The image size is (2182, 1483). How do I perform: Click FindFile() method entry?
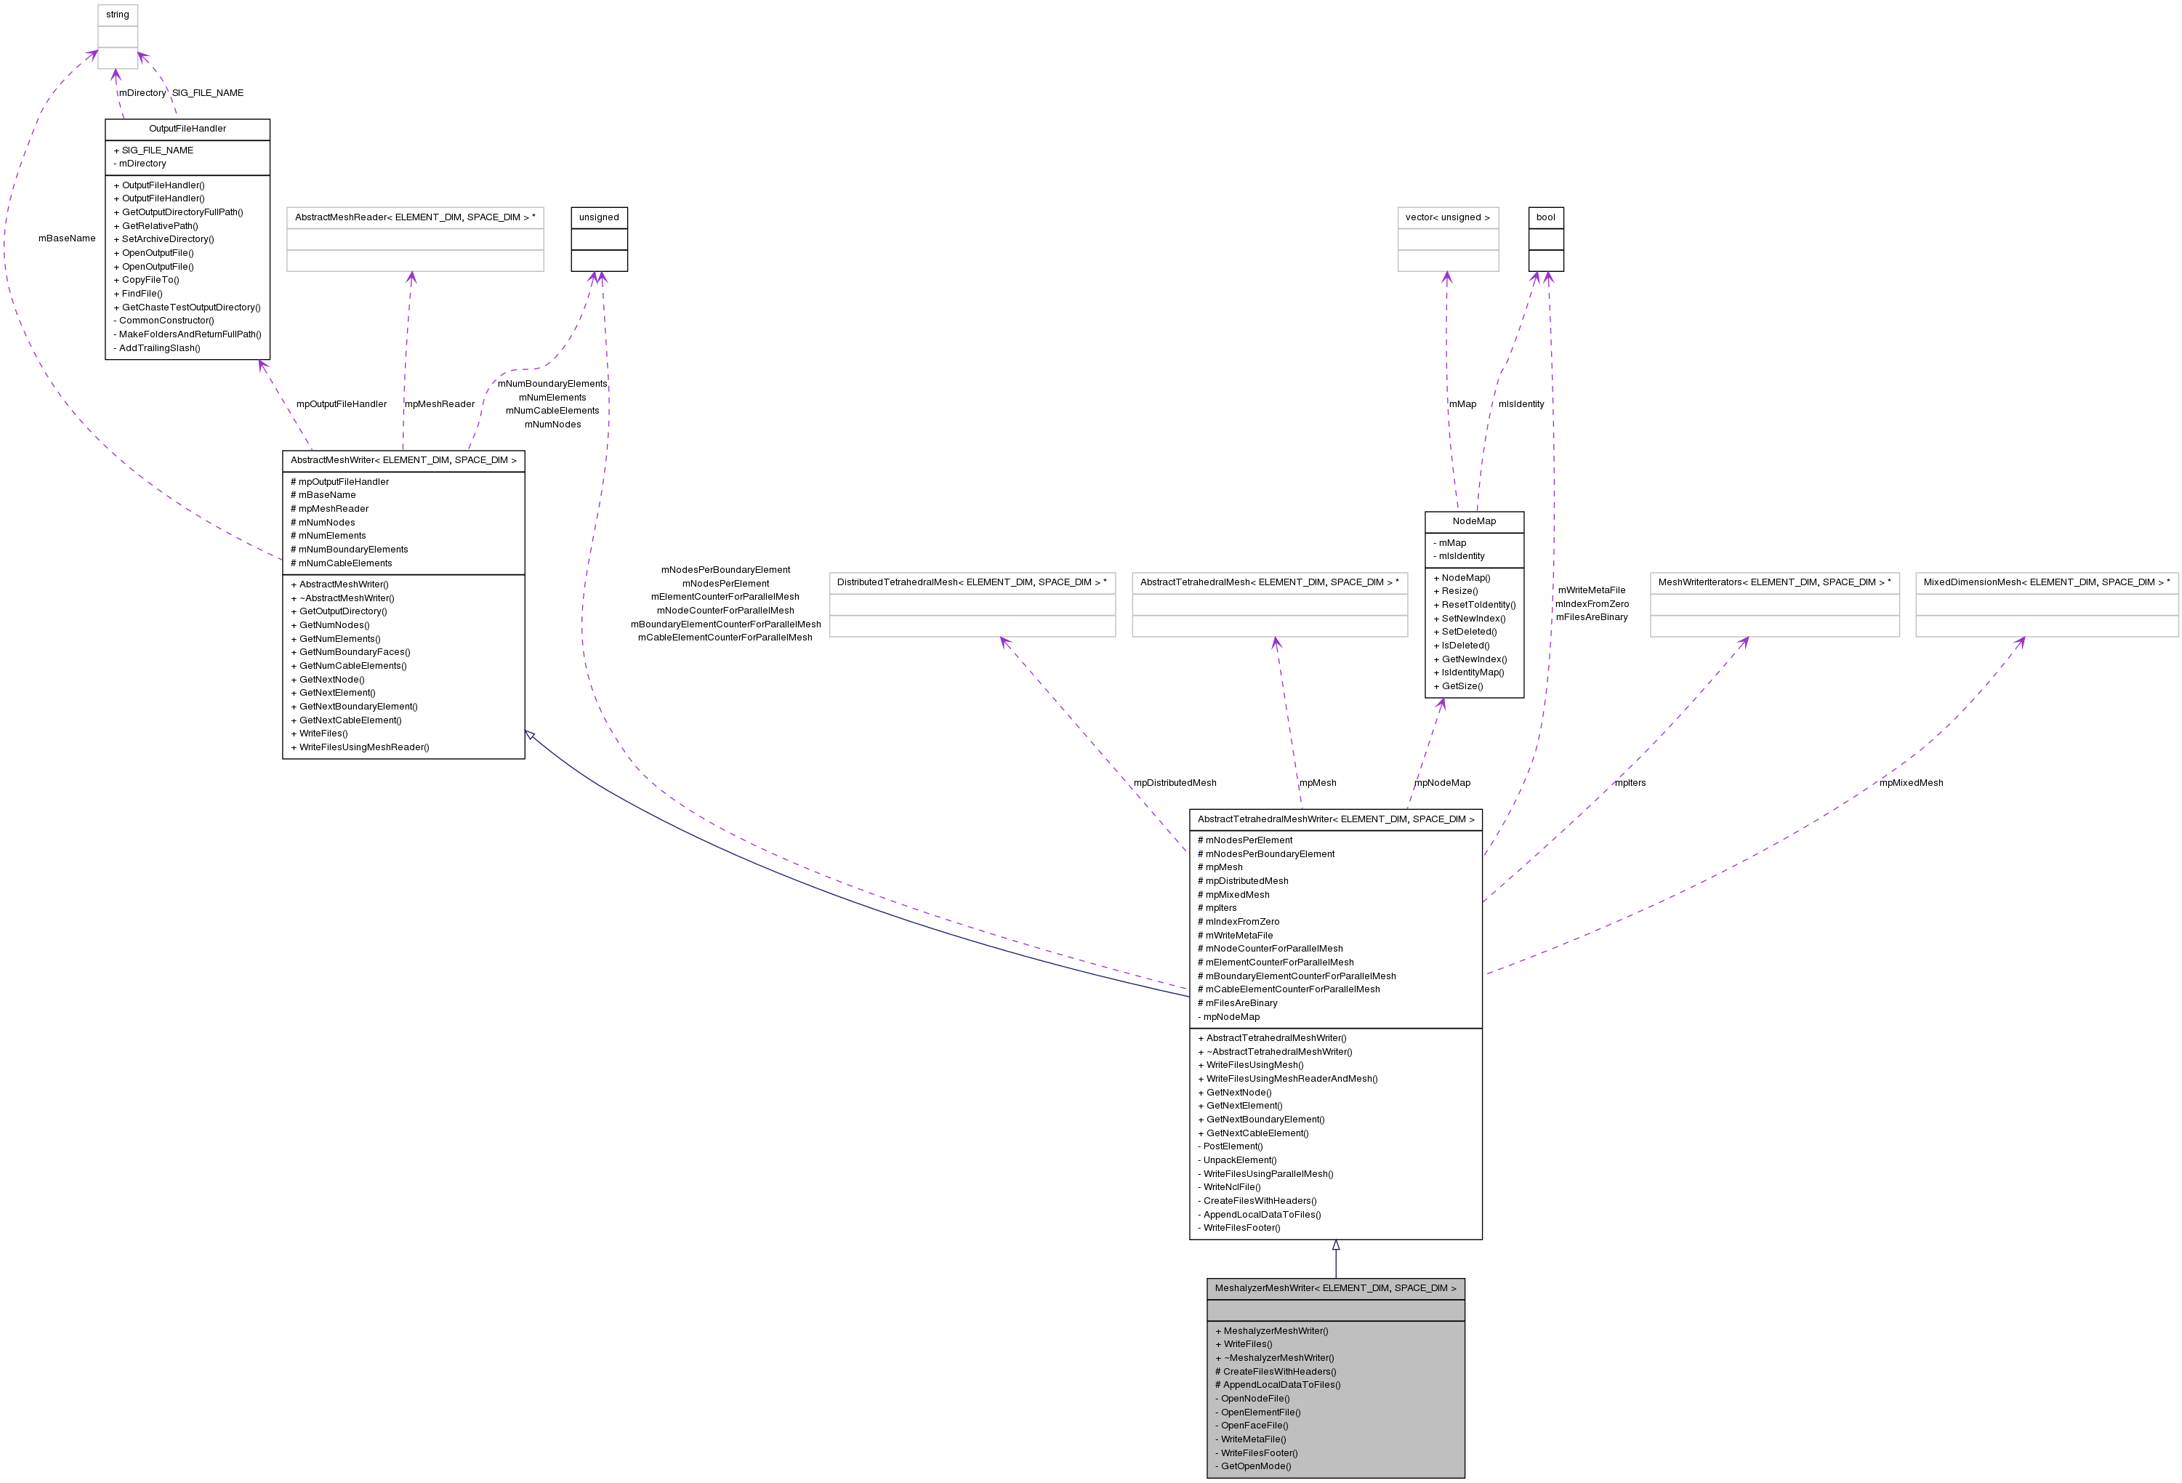click(x=138, y=294)
